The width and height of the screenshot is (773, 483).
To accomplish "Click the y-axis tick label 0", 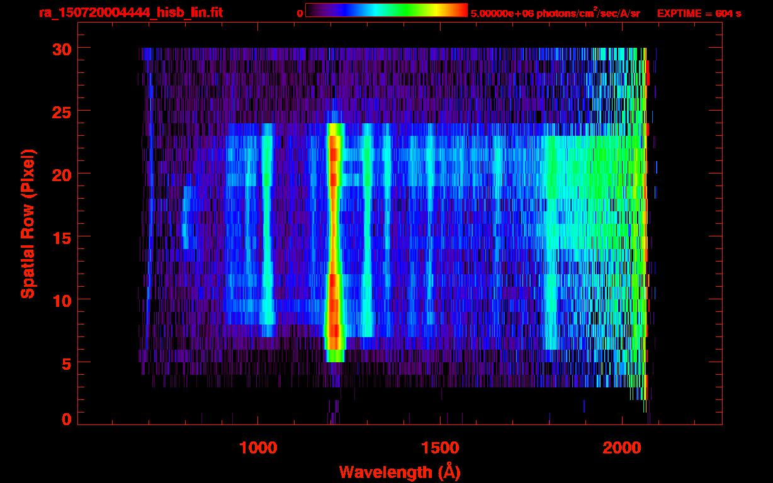I will pos(66,419).
